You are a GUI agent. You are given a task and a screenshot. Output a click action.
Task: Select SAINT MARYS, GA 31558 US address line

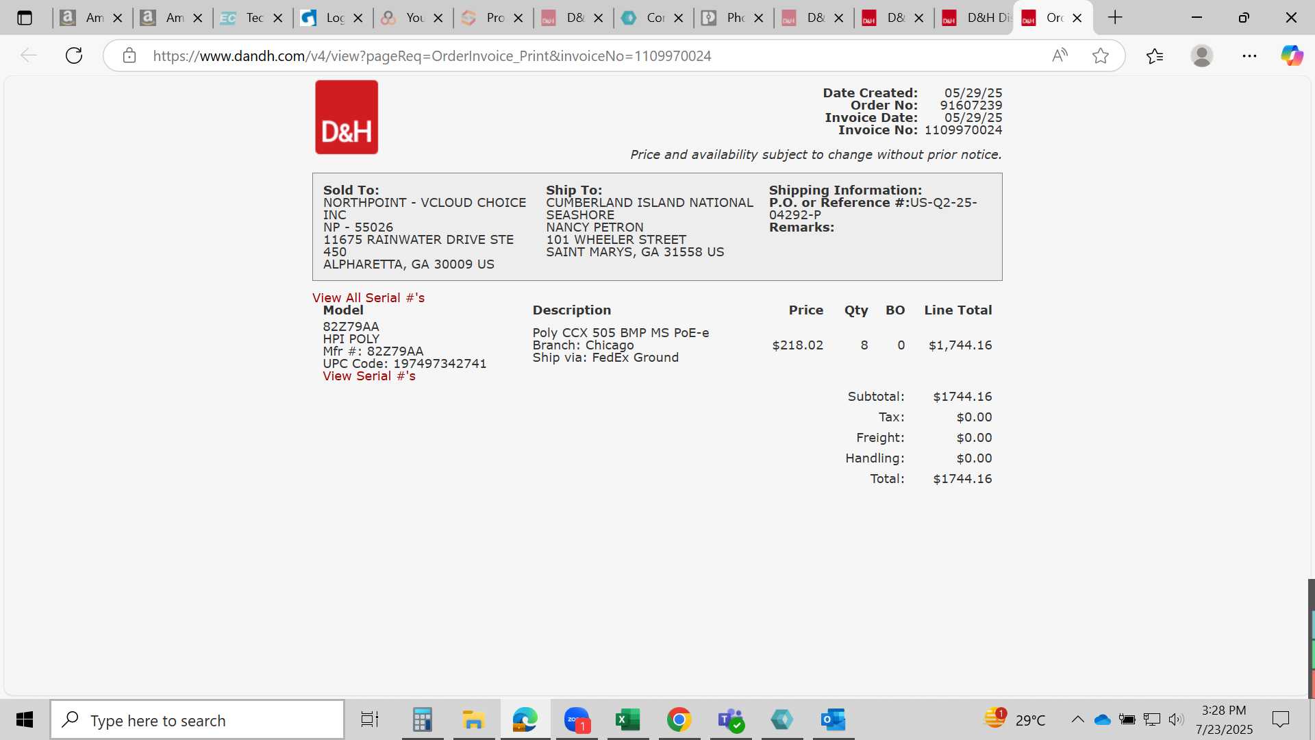coord(635,252)
